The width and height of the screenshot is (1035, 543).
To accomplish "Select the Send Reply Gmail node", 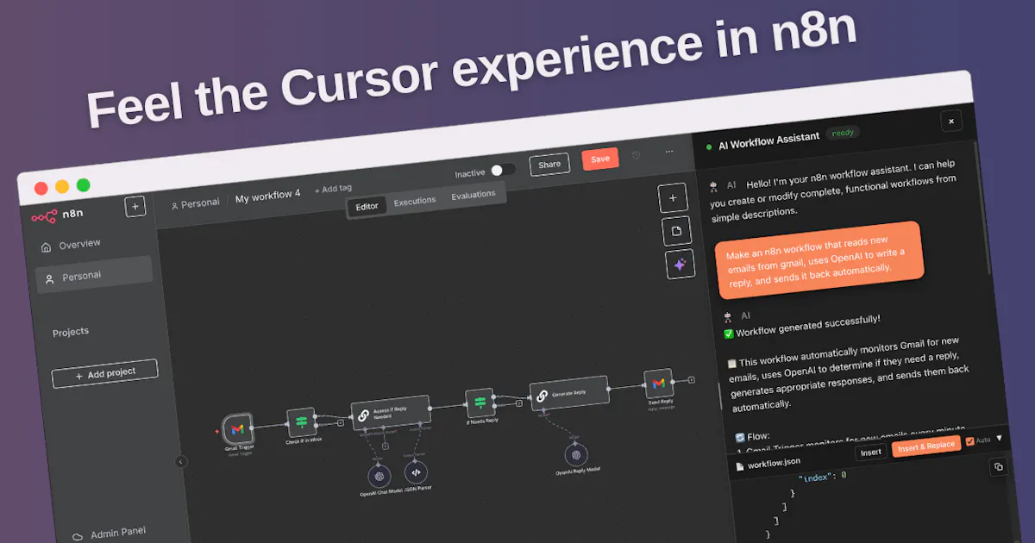I will tap(658, 384).
